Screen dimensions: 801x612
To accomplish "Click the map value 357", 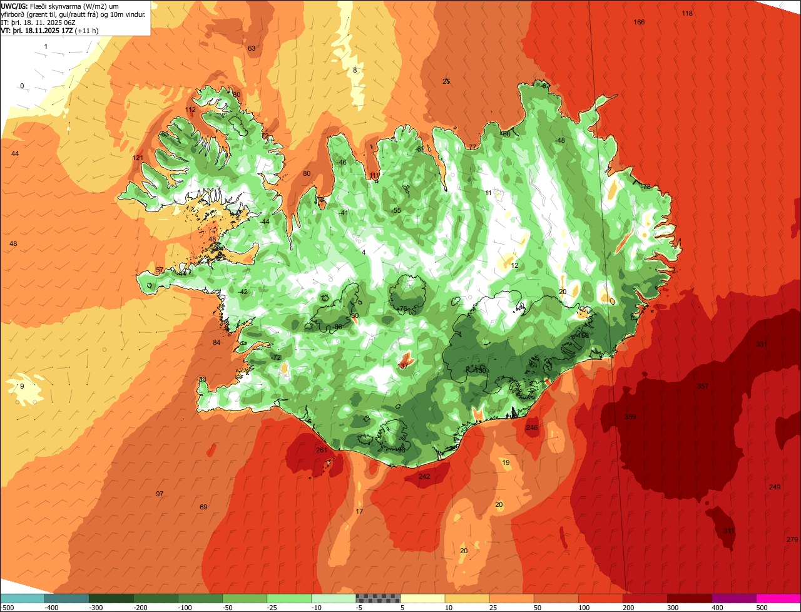I will tap(703, 386).
